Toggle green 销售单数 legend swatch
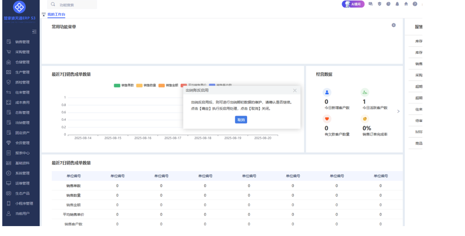The width and height of the screenshot is (465, 236). point(117,85)
